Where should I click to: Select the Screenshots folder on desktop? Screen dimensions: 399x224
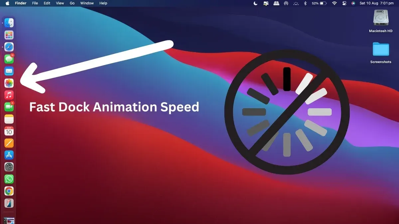point(381,52)
